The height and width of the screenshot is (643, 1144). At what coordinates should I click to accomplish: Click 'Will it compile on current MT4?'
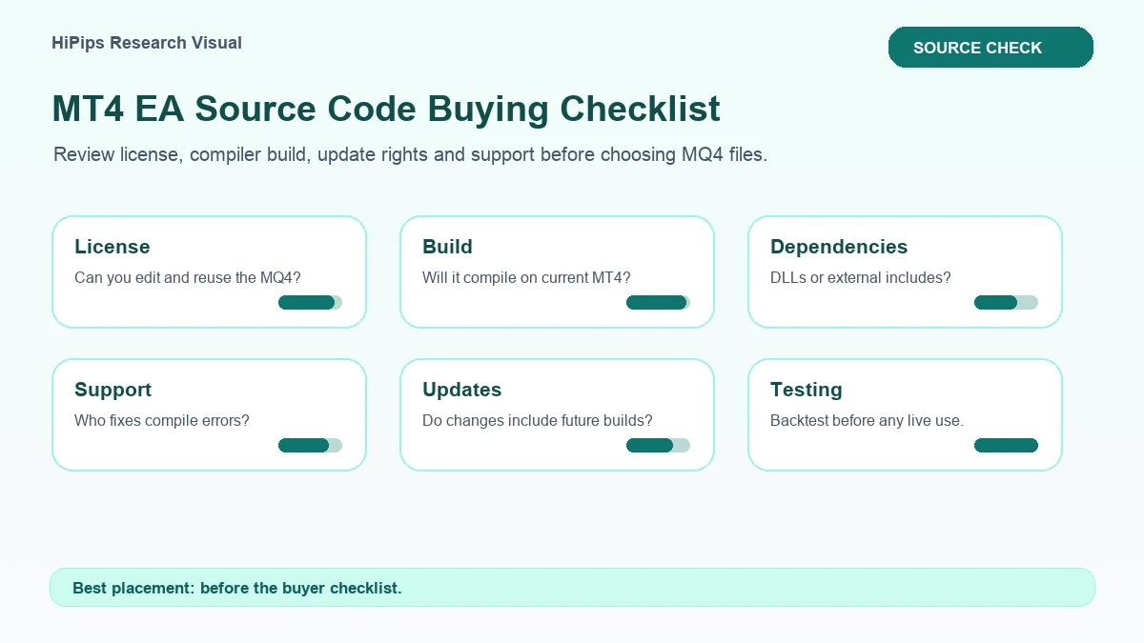[526, 278]
